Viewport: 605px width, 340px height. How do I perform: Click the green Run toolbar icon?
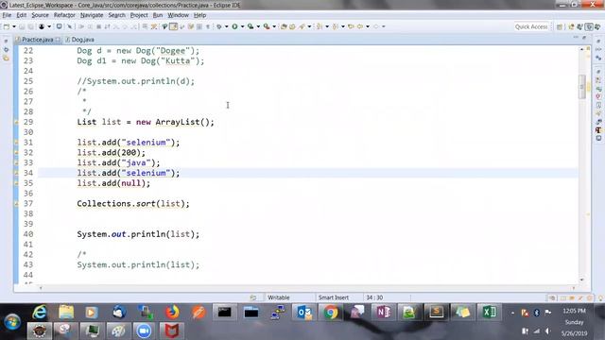click(x=234, y=26)
